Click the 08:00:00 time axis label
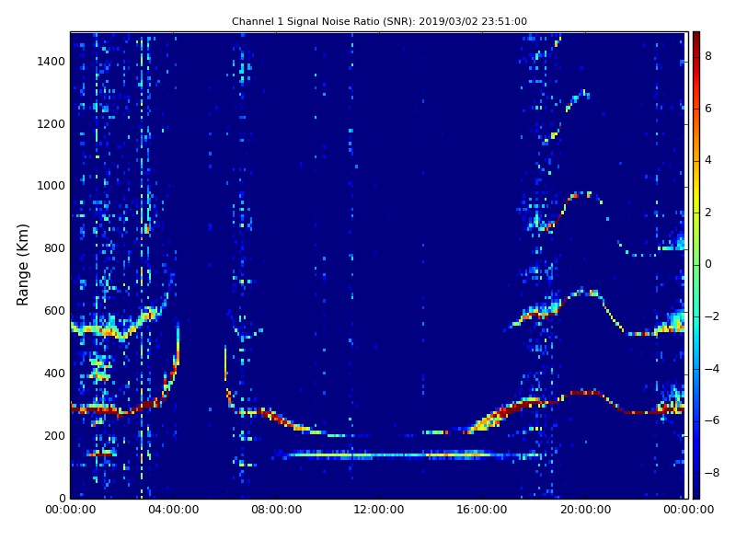The image size is (736, 552). (x=277, y=510)
